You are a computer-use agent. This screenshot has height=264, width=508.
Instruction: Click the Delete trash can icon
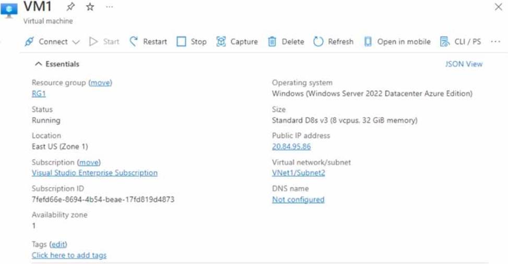pyautogui.click(x=272, y=42)
